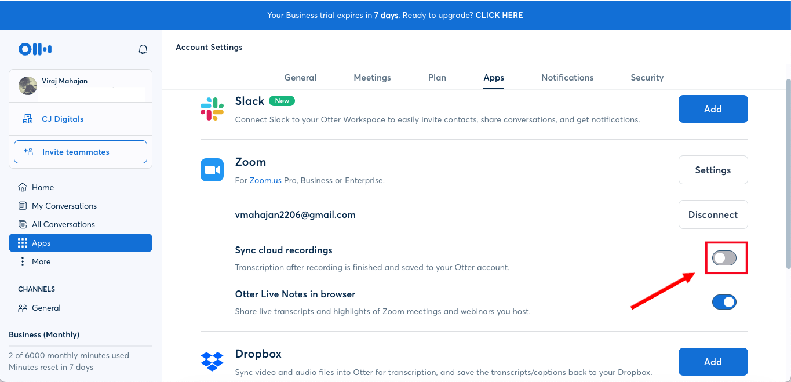This screenshot has height=382, width=791.
Task: Click the Sync cloud recordings label
Action: click(x=283, y=250)
